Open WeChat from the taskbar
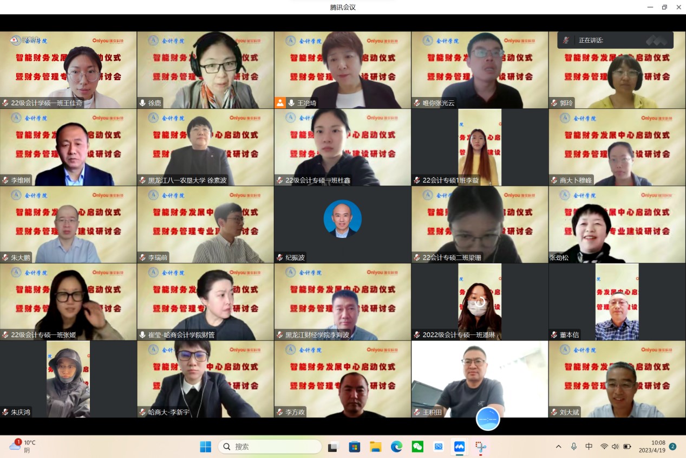The height and width of the screenshot is (458, 686). (417, 447)
